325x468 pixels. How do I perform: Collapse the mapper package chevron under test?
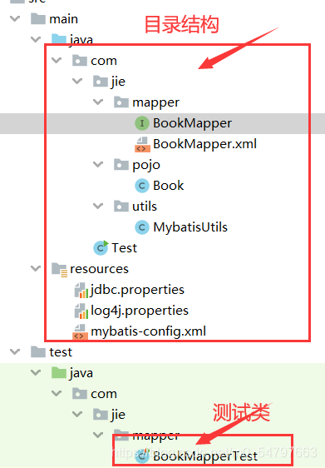click(x=98, y=435)
